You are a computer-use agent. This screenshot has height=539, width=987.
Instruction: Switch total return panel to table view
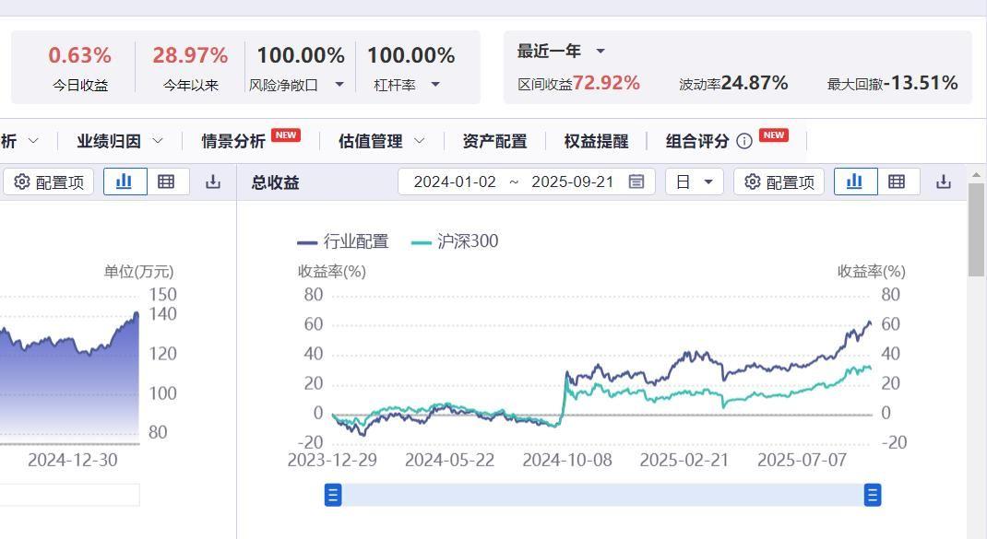point(897,182)
